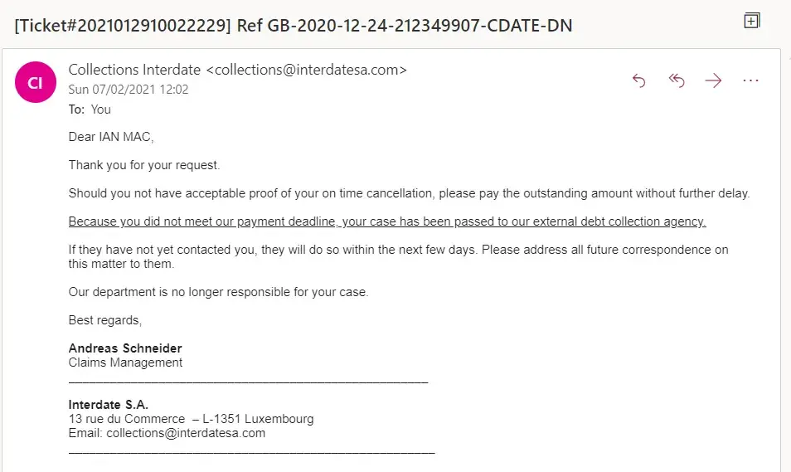Screen dimensions: 791x472
Task: Click the Sun 07/02/2021 12:02 timestamp
Action: point(129,90)
